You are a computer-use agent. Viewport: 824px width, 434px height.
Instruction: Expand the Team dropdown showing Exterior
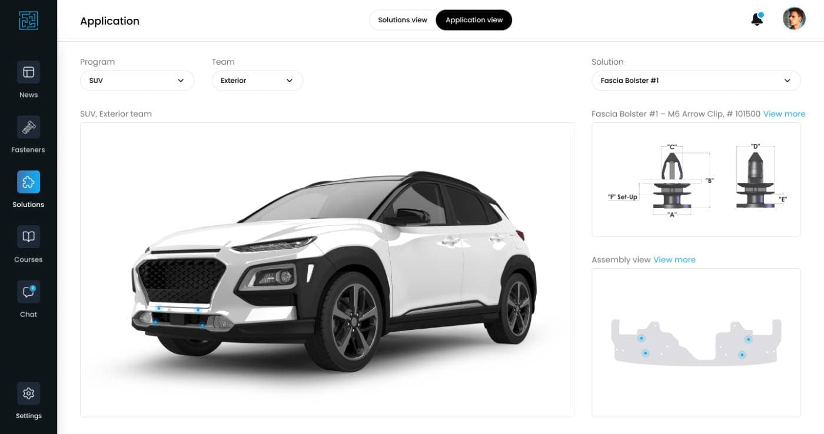(x=257, y=81)
